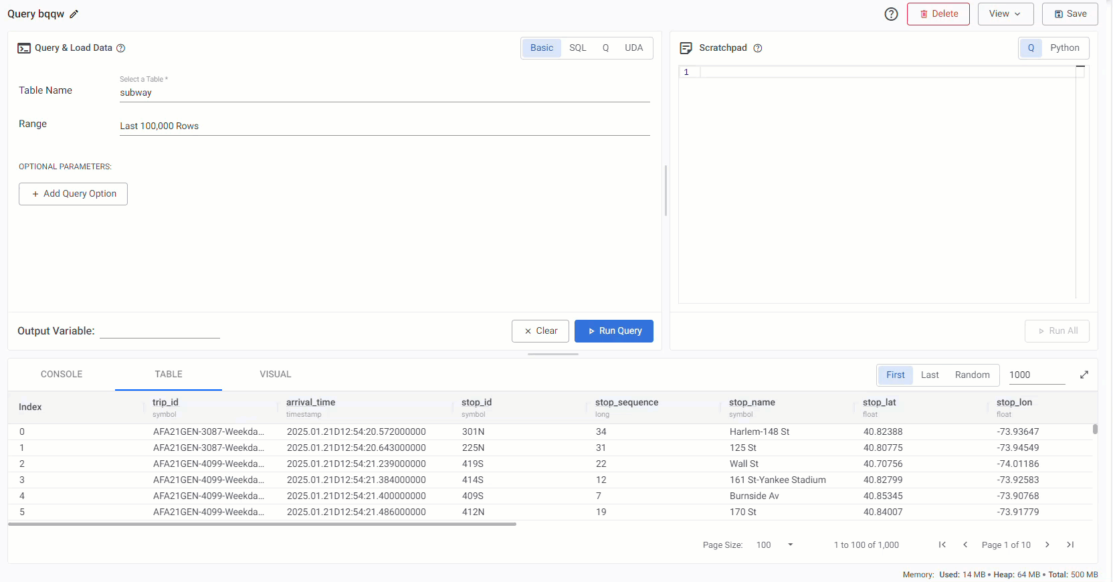The height and width of the screenshot is (582, 1113).
Task: Switch to Basic query mode
Action: (542, 48)
